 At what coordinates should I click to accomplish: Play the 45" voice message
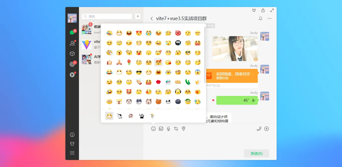pyautogui.click(x=237, y=100)
